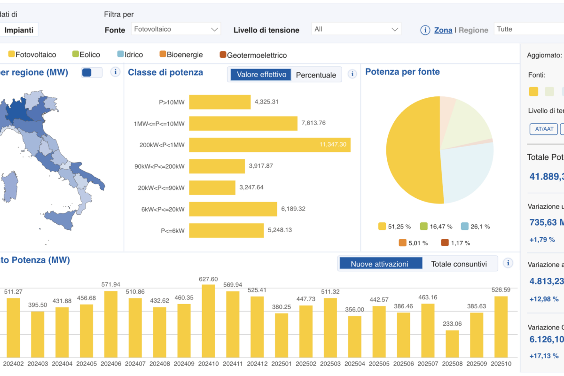Open info icon beside Percentuale button
The image size is (564, 376).
pos(352,74)
